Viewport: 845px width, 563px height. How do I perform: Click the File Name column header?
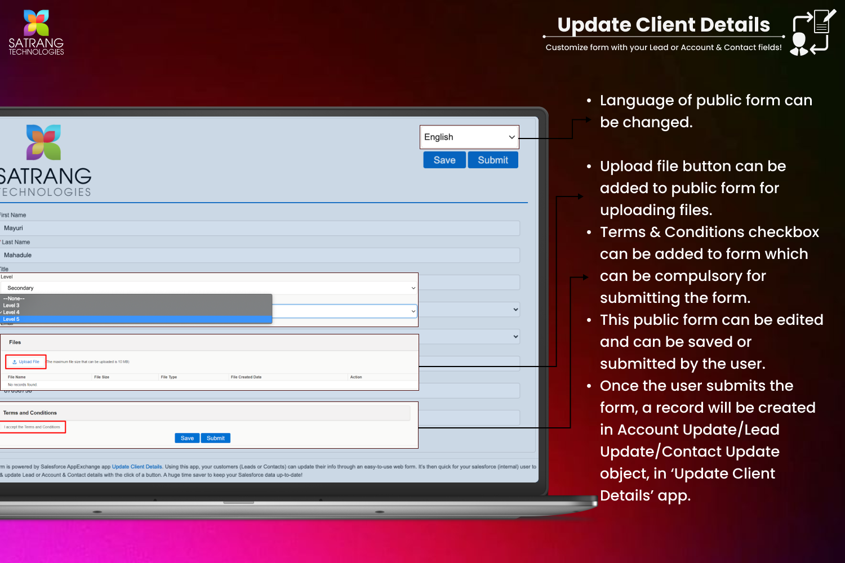point(17,377)
